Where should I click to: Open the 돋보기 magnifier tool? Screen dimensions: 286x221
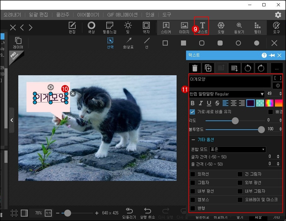pos(239,28)
